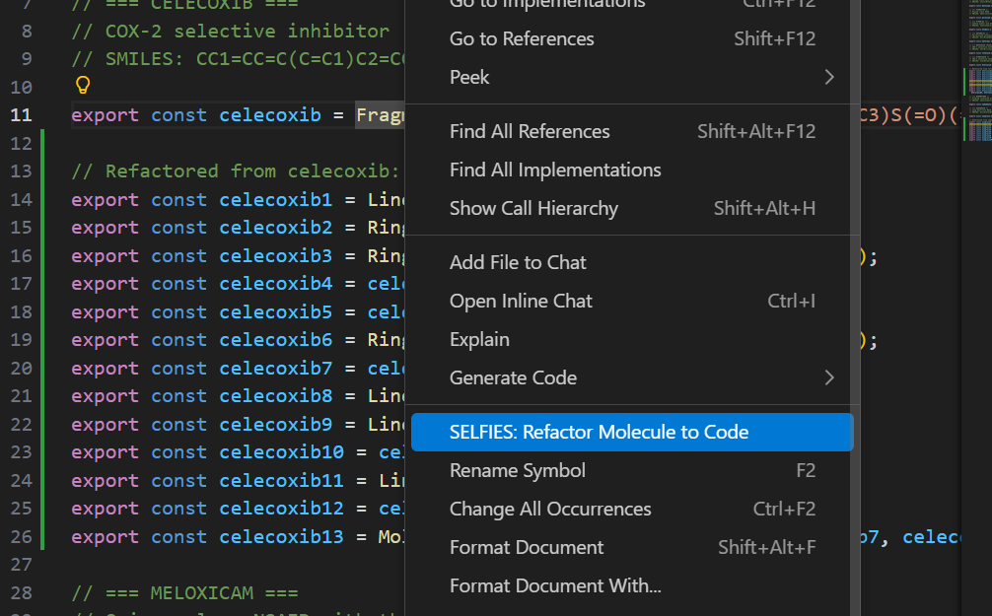Click the lightbulb quick fix icon
Viewport: 992px width, 616px height.
(x=82, y=86)
